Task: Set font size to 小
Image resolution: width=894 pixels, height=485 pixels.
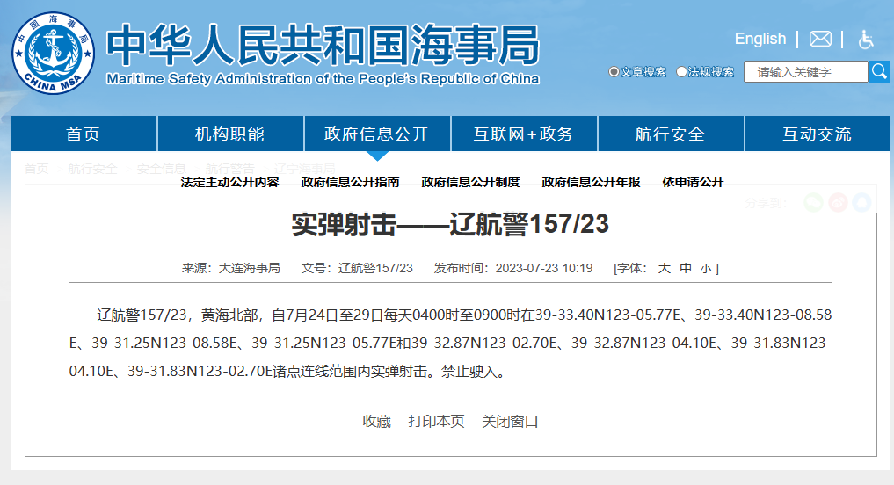Action: 706,268
